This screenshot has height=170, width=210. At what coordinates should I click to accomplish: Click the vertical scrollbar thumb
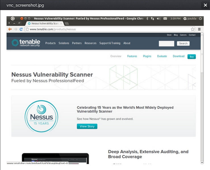(202, 54)
